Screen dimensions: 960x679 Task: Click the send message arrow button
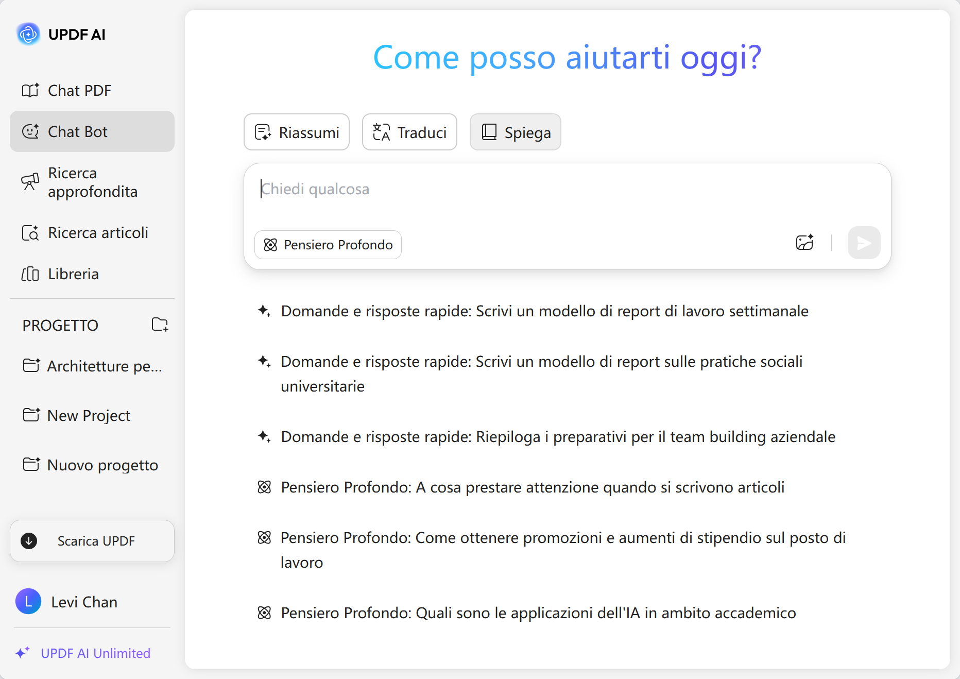(864, 243)
